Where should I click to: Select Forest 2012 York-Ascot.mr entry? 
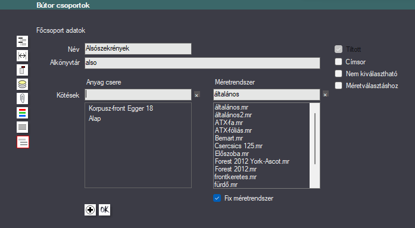pyautogui.click(x=252, y=161)
